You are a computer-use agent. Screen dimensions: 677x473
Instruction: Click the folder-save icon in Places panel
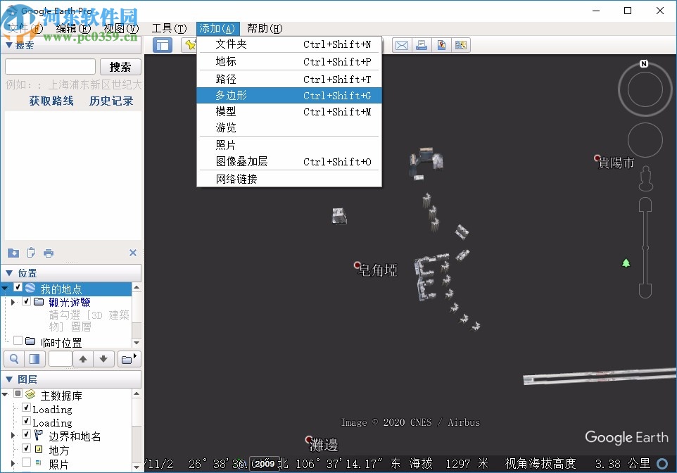coord(13,253)
